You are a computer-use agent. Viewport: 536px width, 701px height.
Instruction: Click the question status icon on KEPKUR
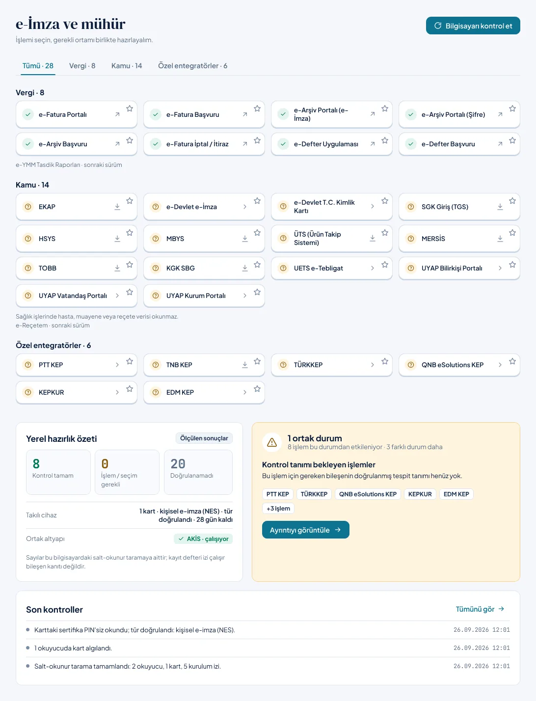point(28,392)
